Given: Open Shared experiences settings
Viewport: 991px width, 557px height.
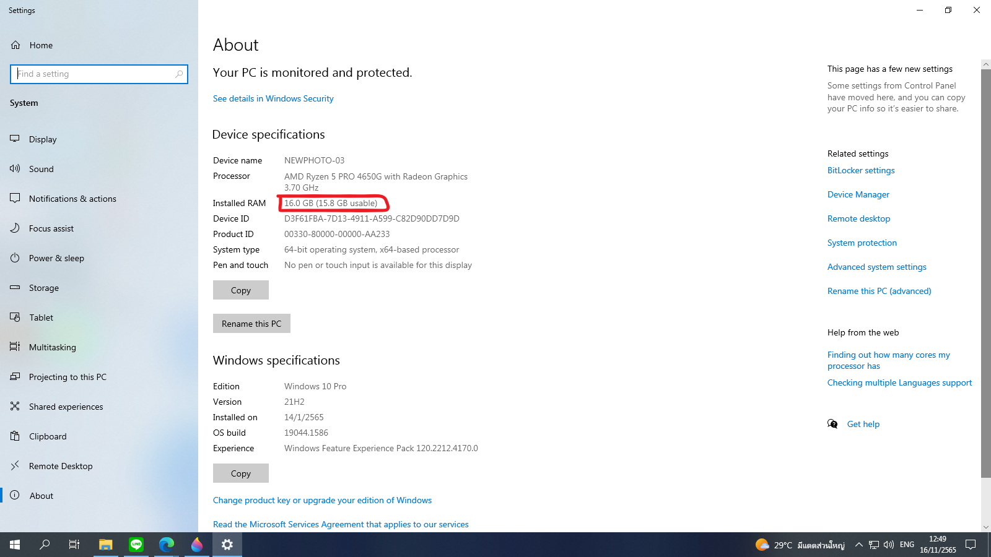Looking at the screenshot, I should point(66,407).
